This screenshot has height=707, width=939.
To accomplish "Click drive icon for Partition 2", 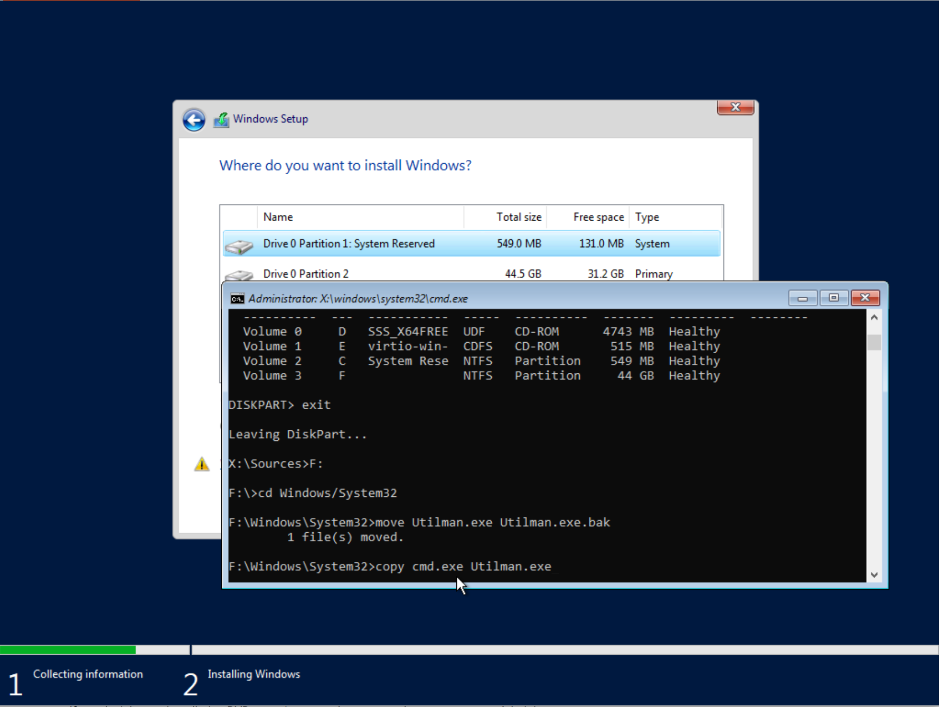I will tap(239, 275).
